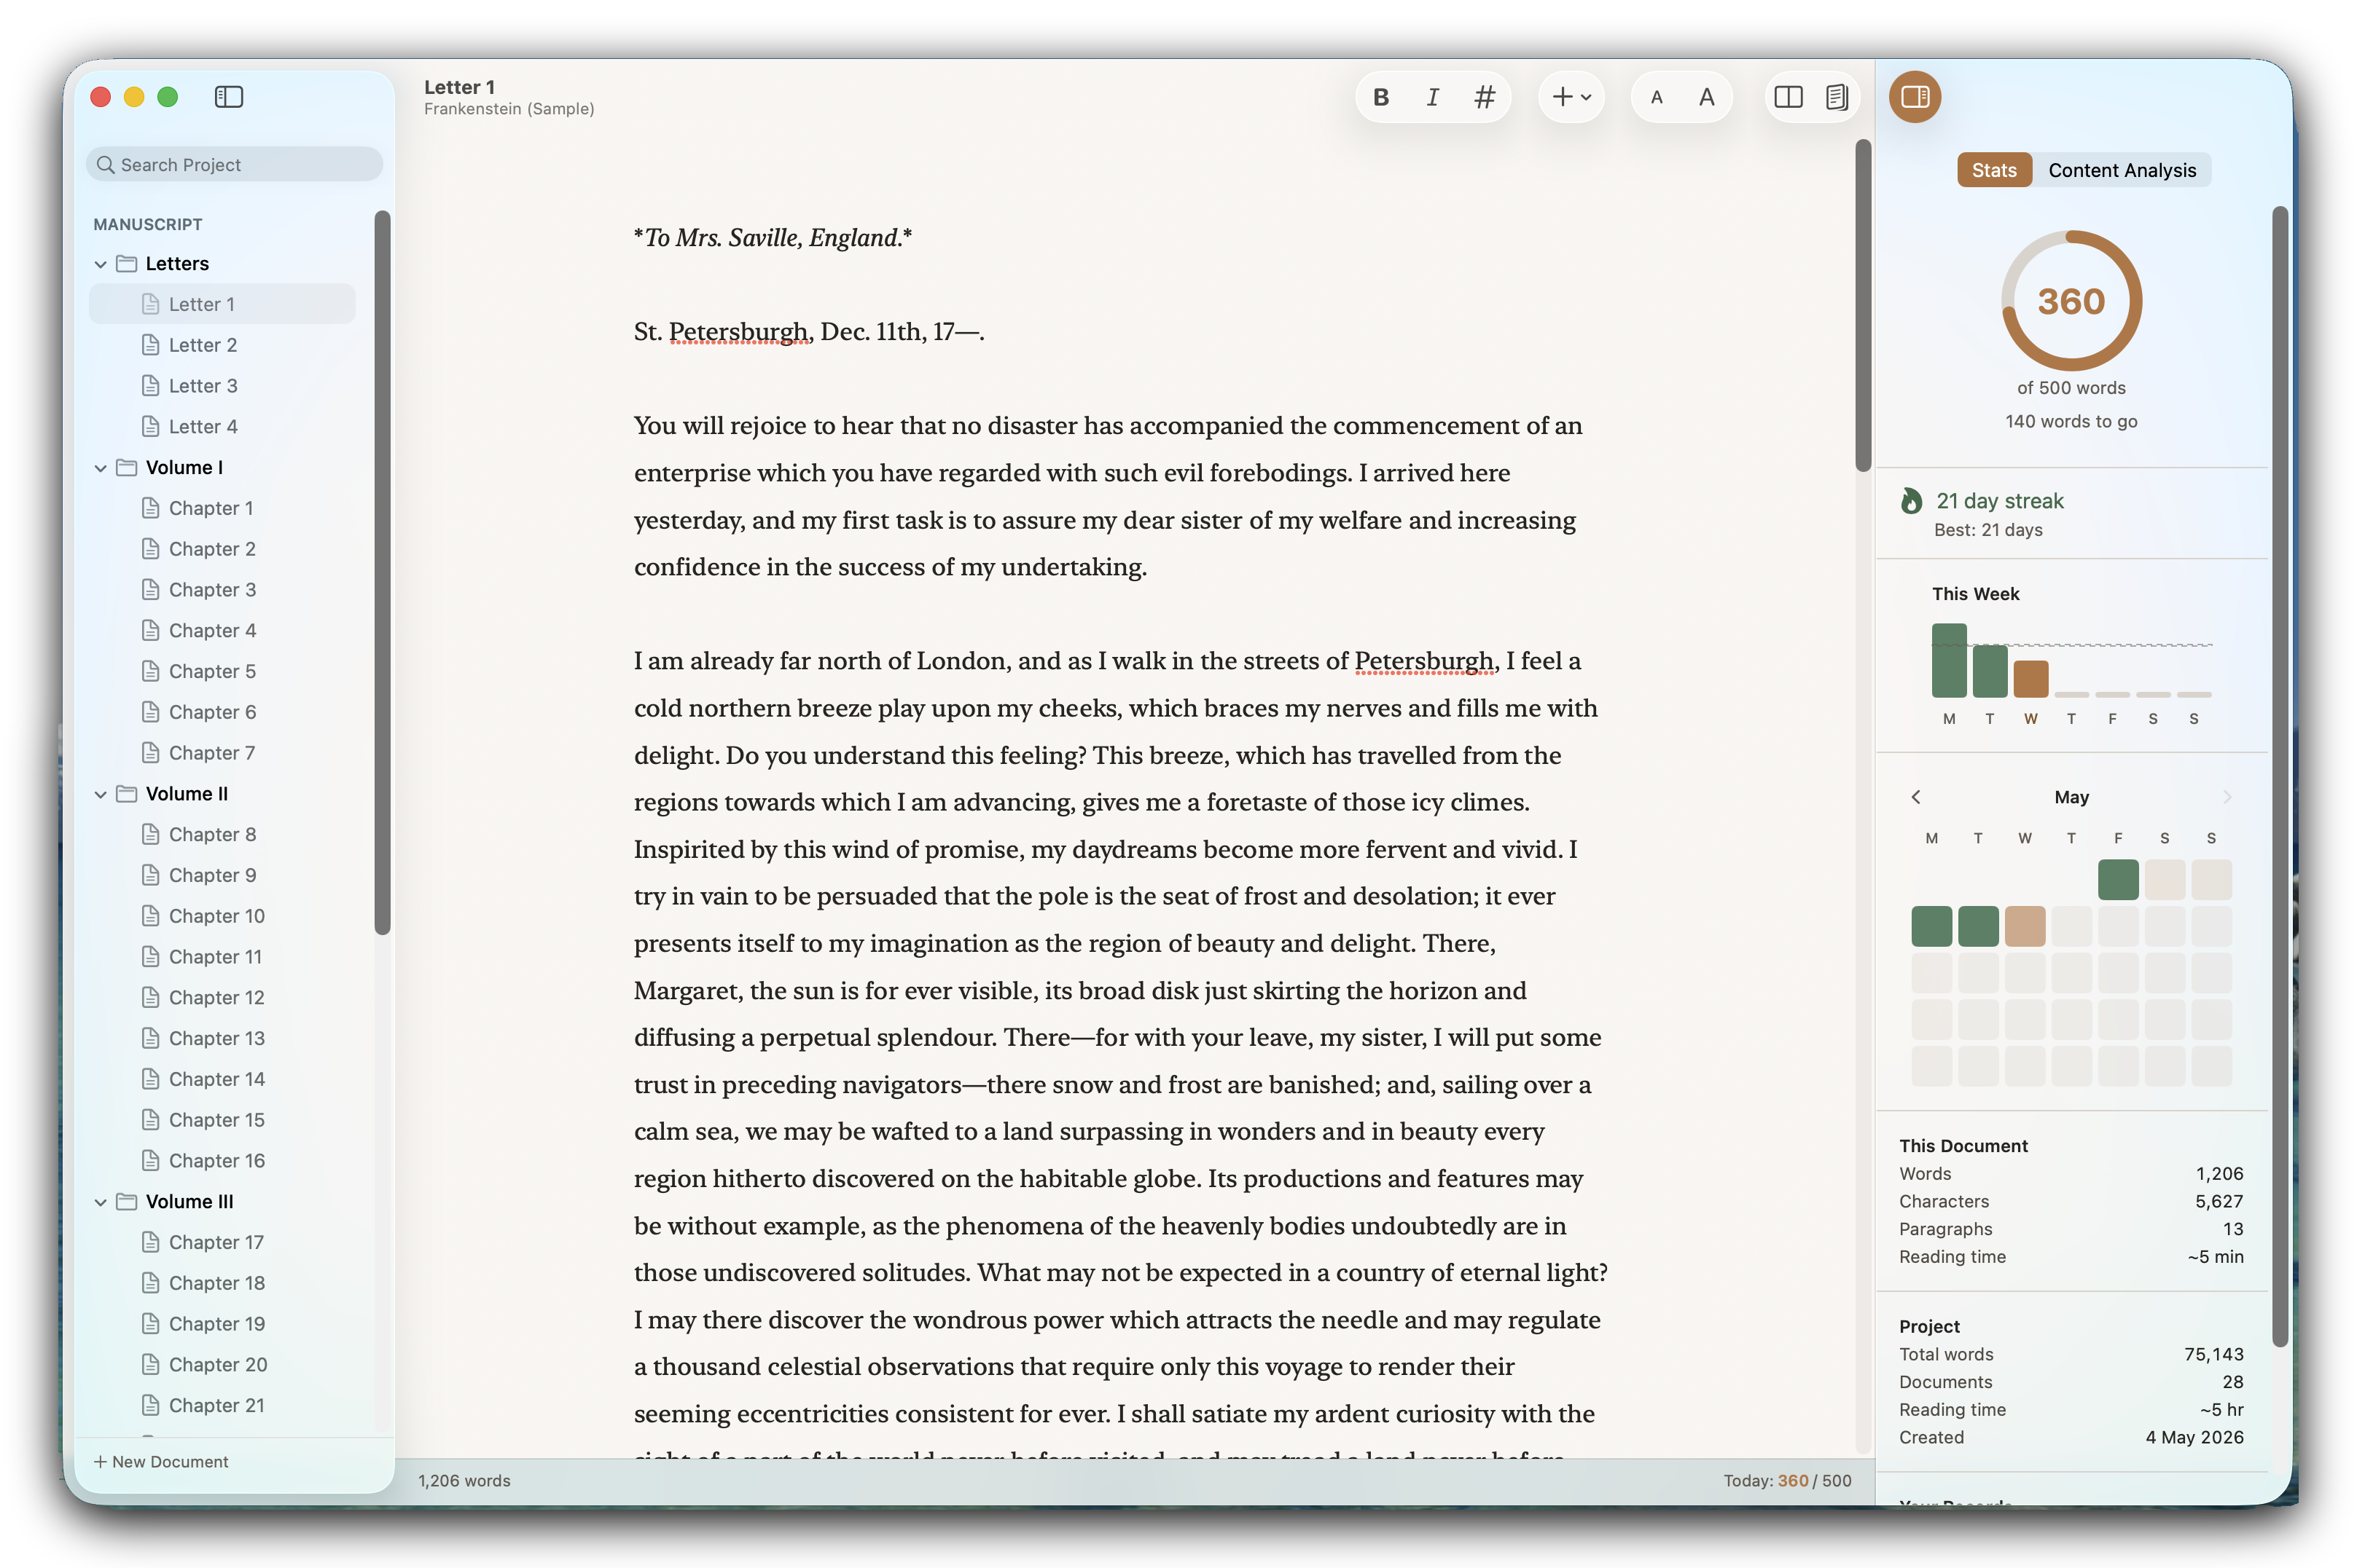Click Today 360 / 500 status text
The height and width of the screenshot is (1568, 2357).
pos(1787,1481)
